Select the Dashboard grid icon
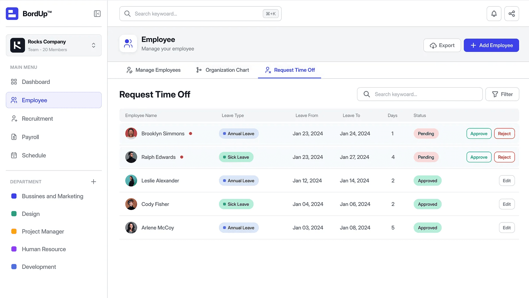The image size is (529, 298). click(14, 82)
